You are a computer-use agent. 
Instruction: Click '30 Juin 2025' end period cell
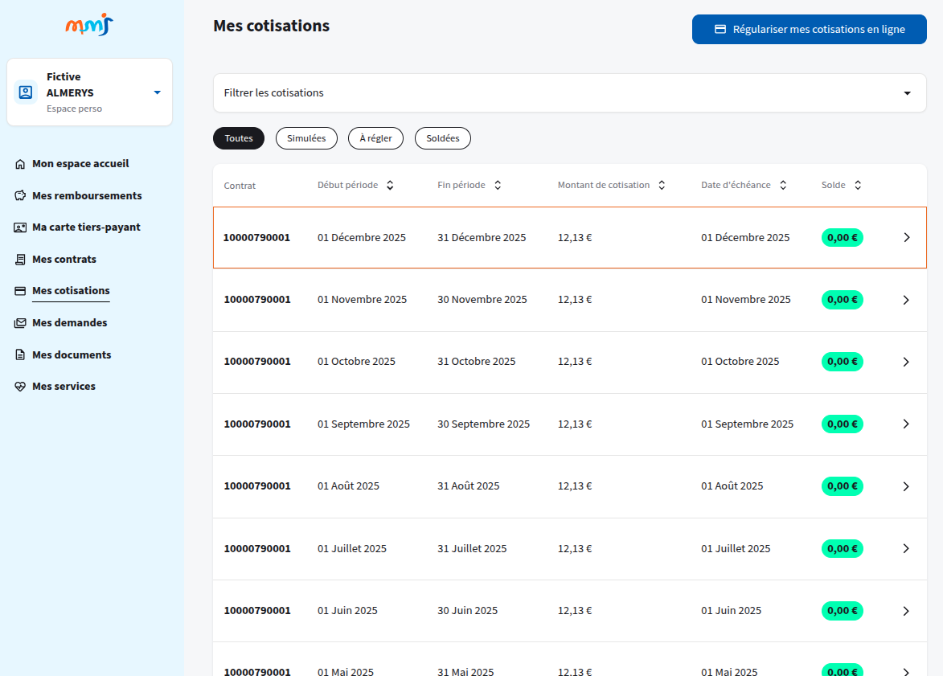(468, 610)
